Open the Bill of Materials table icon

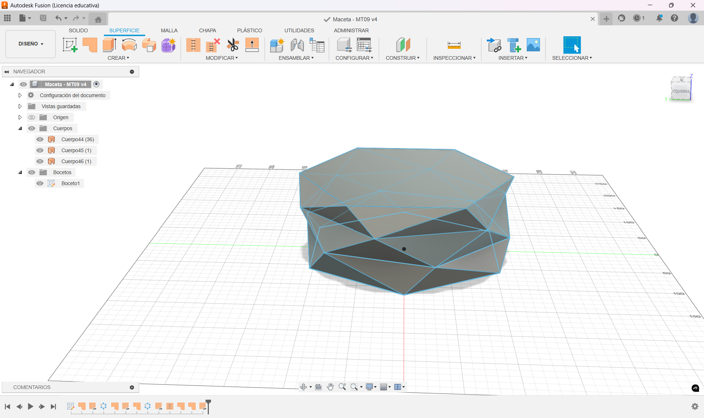pos(317,45)
